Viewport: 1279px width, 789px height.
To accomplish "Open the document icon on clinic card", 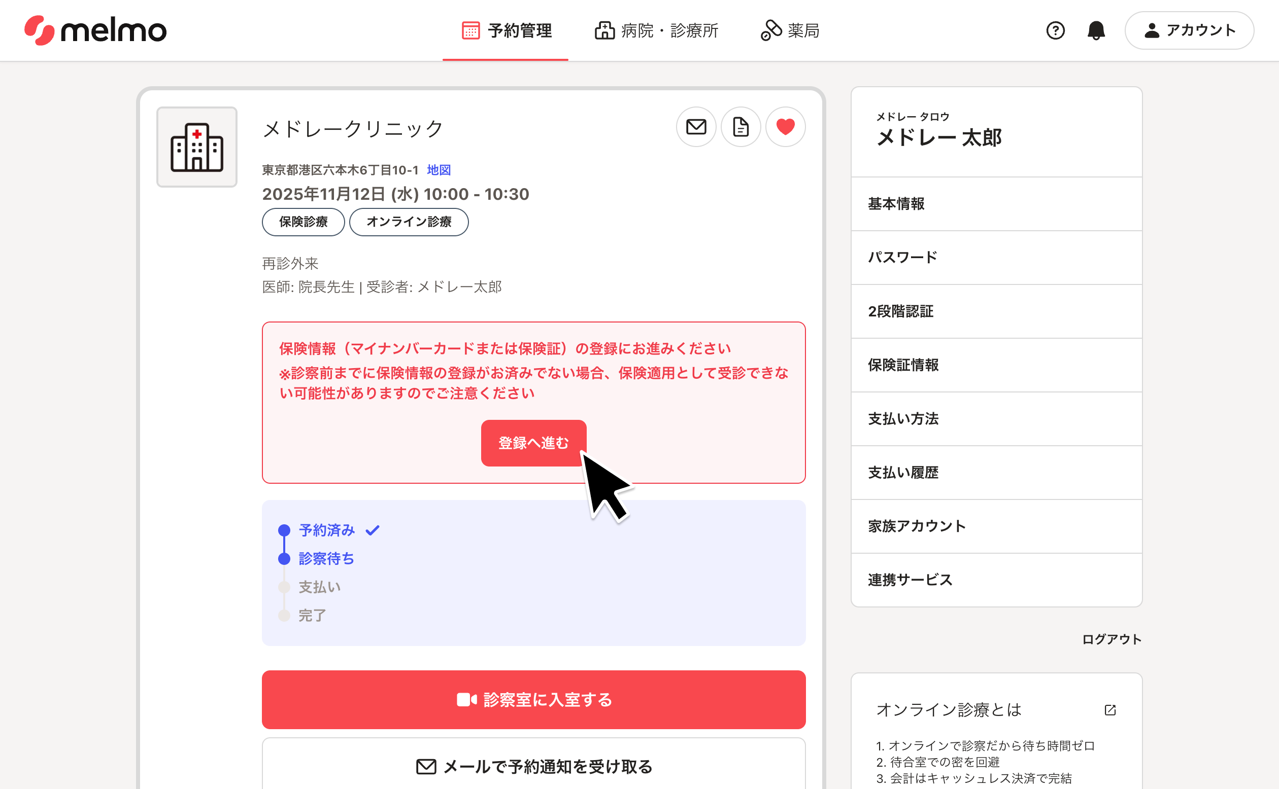I will click(x=741, y=127).
